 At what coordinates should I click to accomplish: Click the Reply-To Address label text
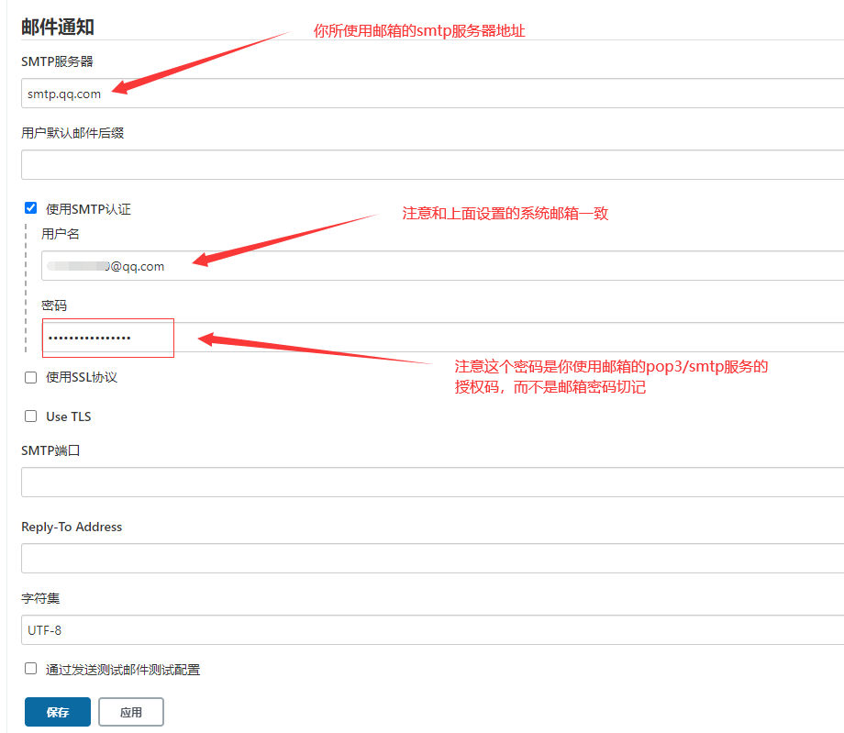point(72,527)
